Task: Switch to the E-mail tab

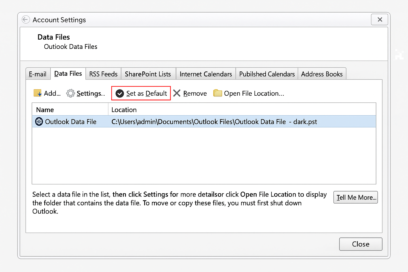Action: tap(37, 74)
